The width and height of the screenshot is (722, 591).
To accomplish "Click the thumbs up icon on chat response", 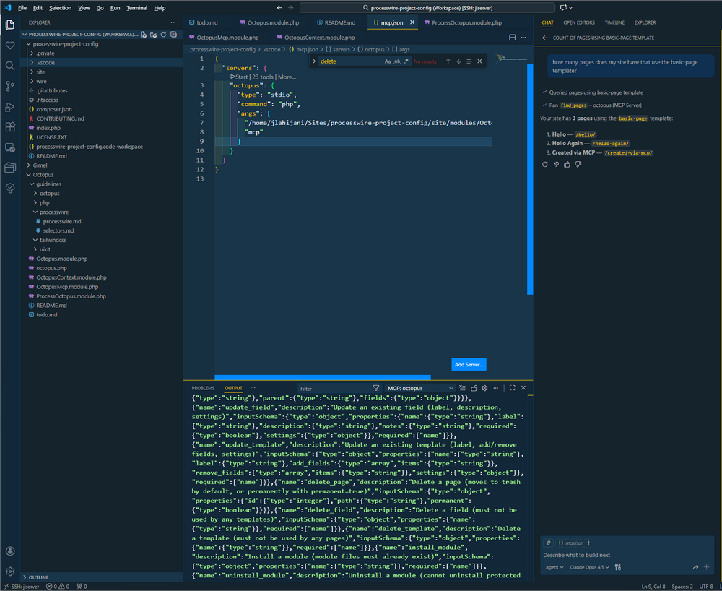I will coord(567,164).
